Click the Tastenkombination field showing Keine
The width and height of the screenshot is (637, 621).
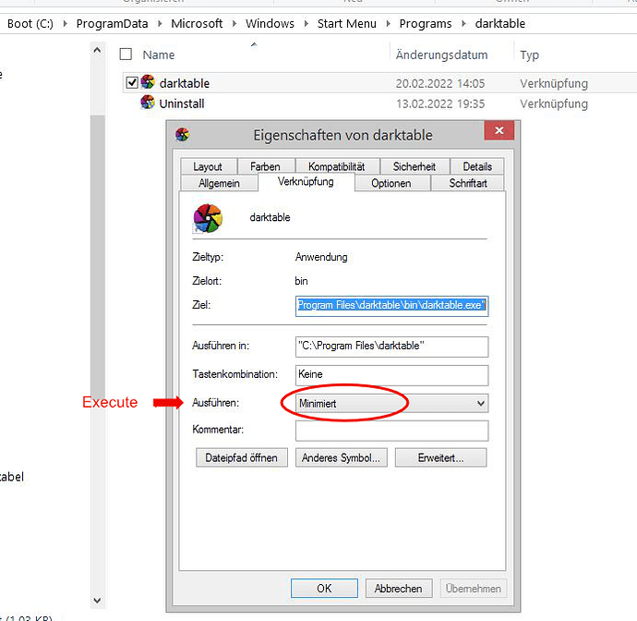pos(392,375)
